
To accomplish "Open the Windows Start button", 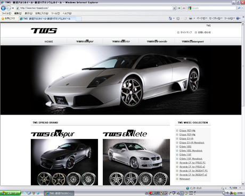I will 10,193.
